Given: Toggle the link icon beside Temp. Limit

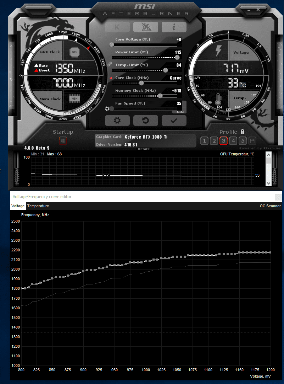Looking at the screenshot, I should [110, 64].
